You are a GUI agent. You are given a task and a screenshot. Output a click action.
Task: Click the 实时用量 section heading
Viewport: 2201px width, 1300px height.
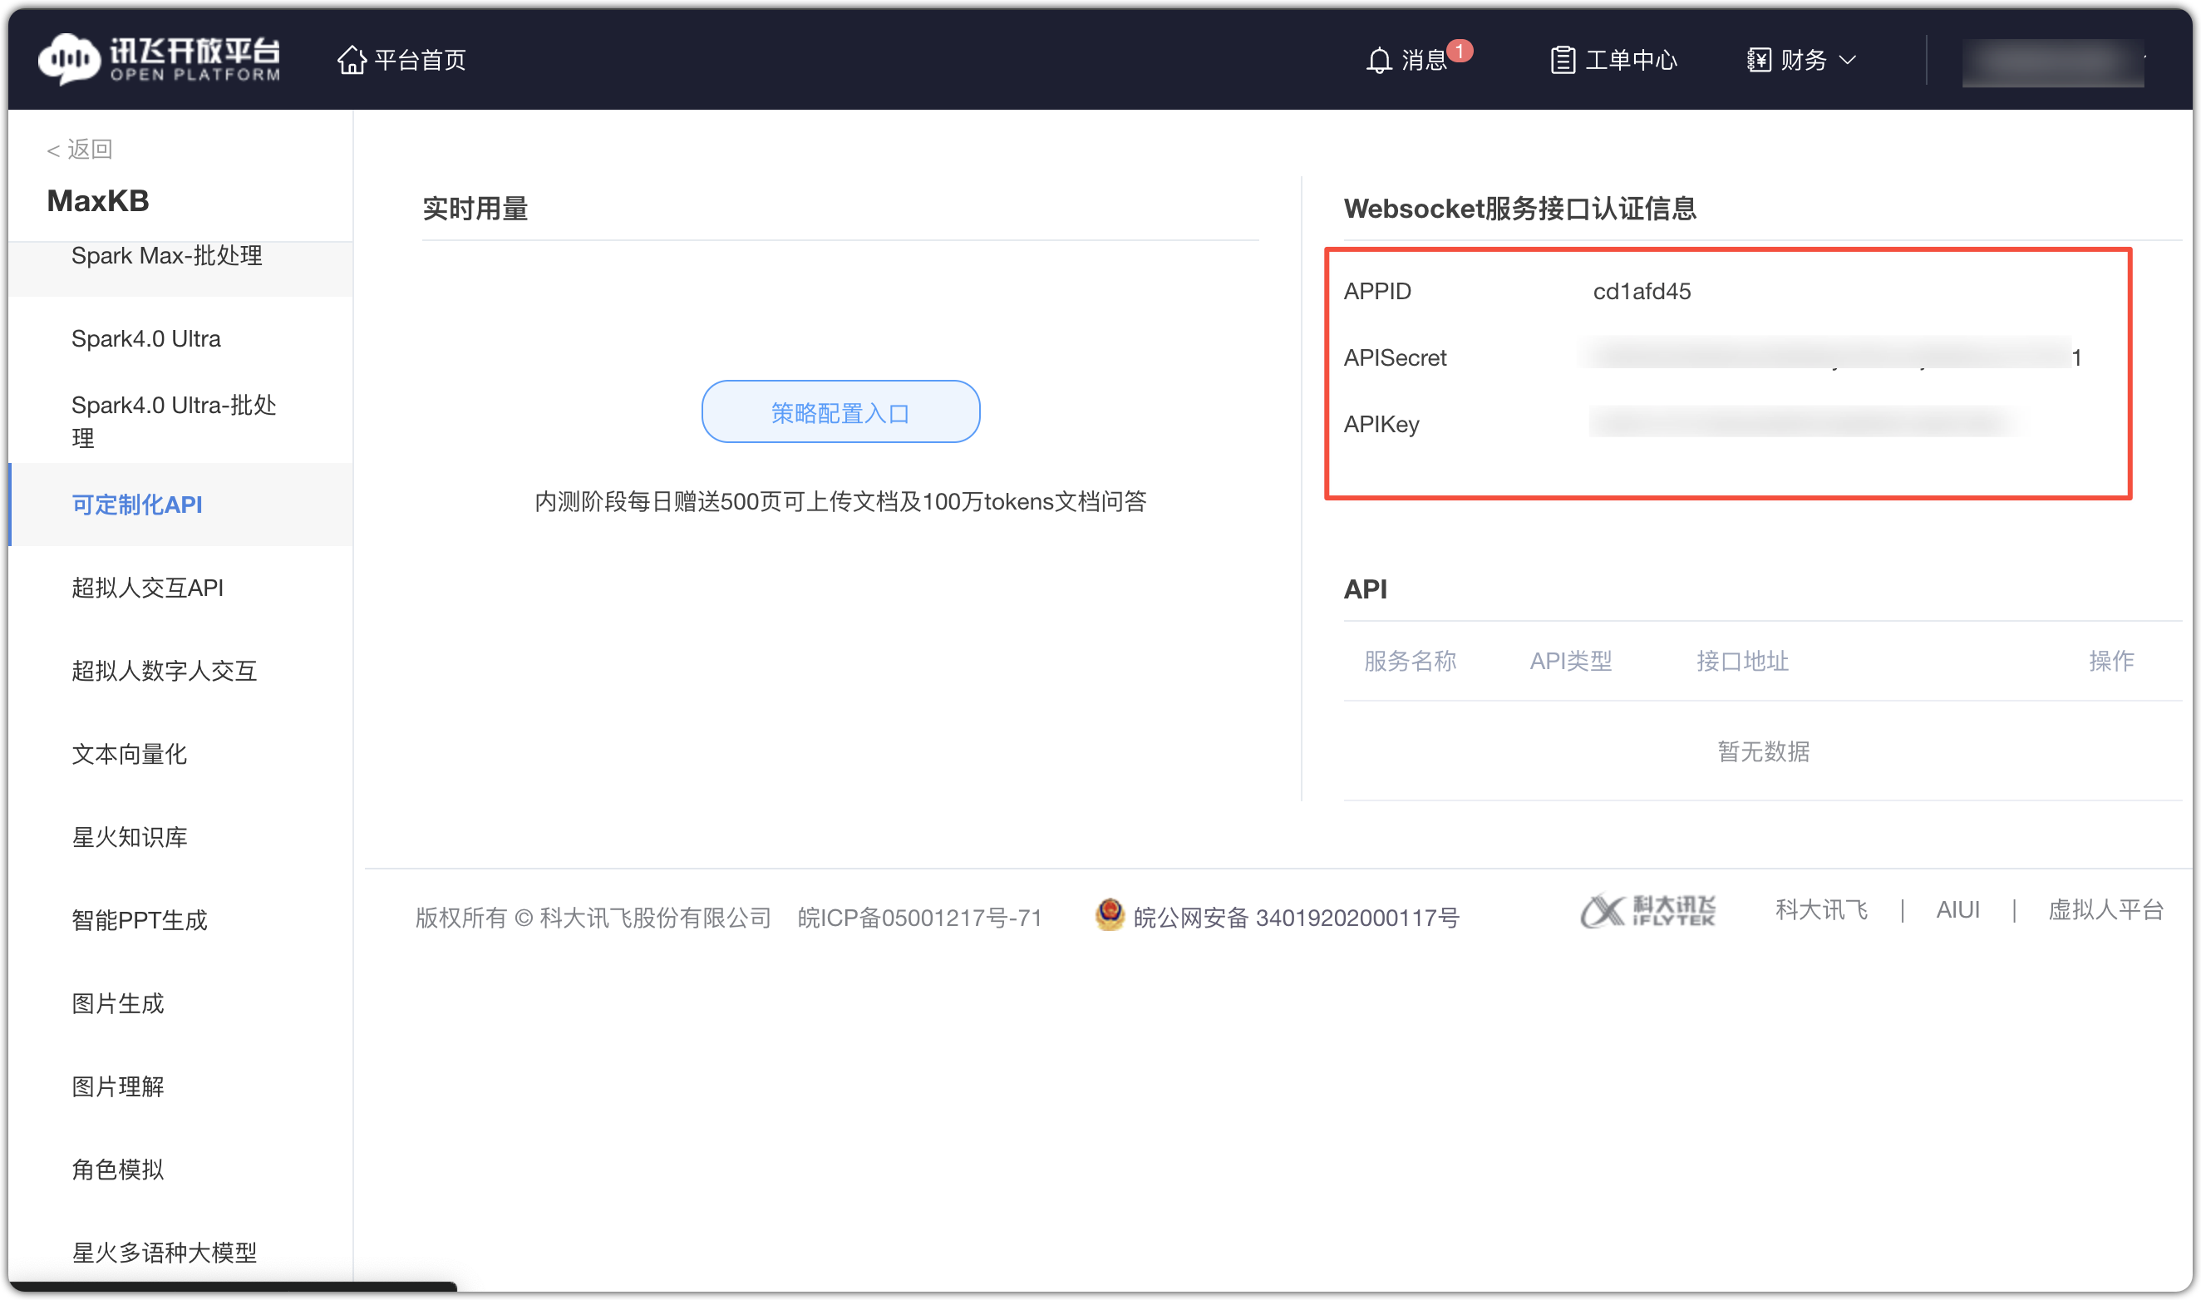pos(475,209)
